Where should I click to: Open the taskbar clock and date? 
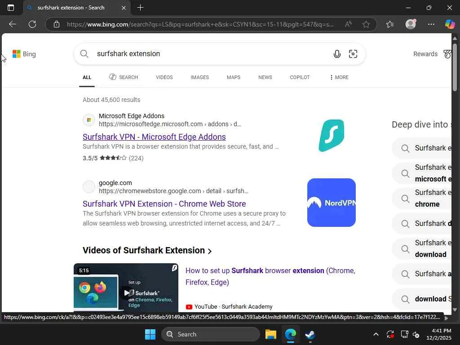pos(438,334)
